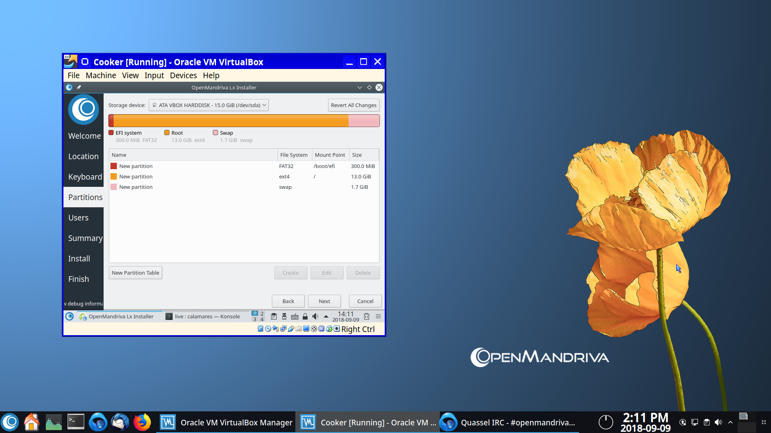Switch to Oracle VM VirtualBox Manager task
771x433 pixels.
pos(226,422)
